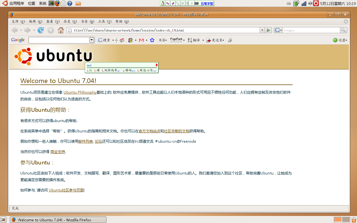Expand the Google toolbar search box dropdown
Screen dimensions: 357x223
[92, 40]
